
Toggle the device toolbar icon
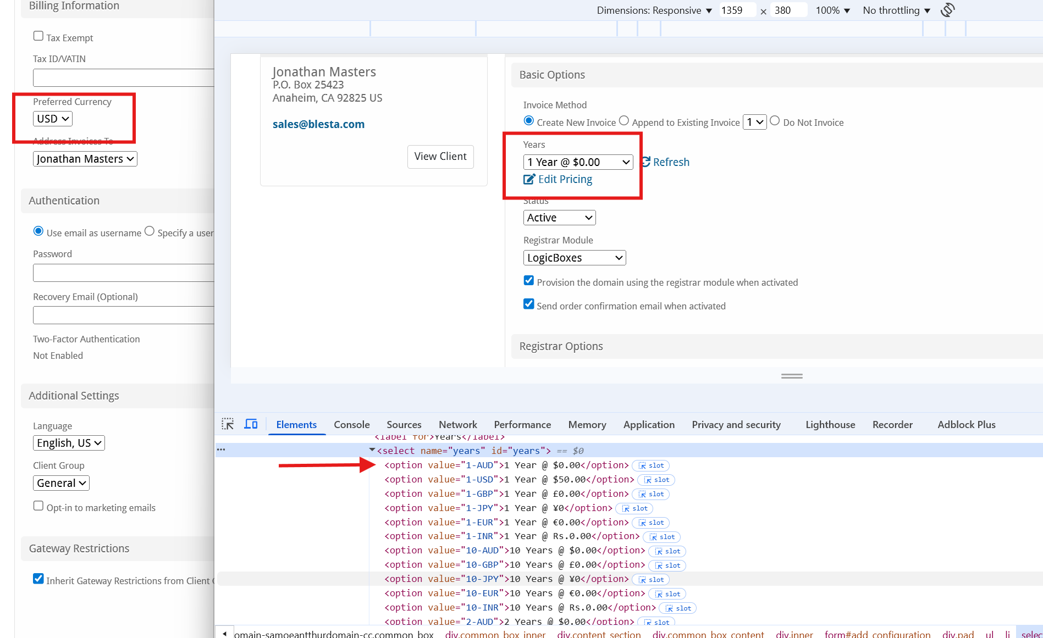click(251, 424)
